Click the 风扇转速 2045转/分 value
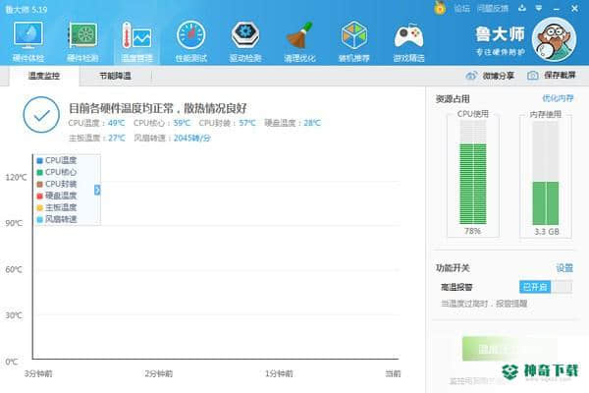This screenshot has height=393, width=589. 192,138
